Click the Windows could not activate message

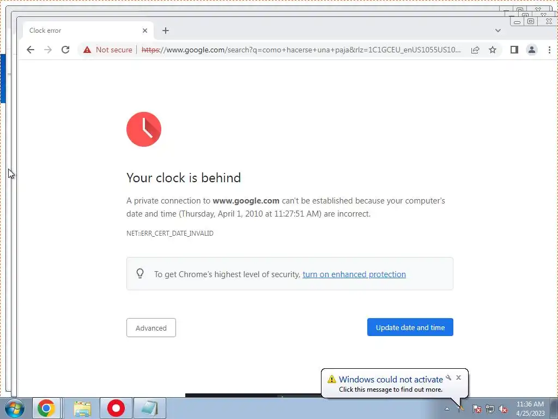pos(391,380)
